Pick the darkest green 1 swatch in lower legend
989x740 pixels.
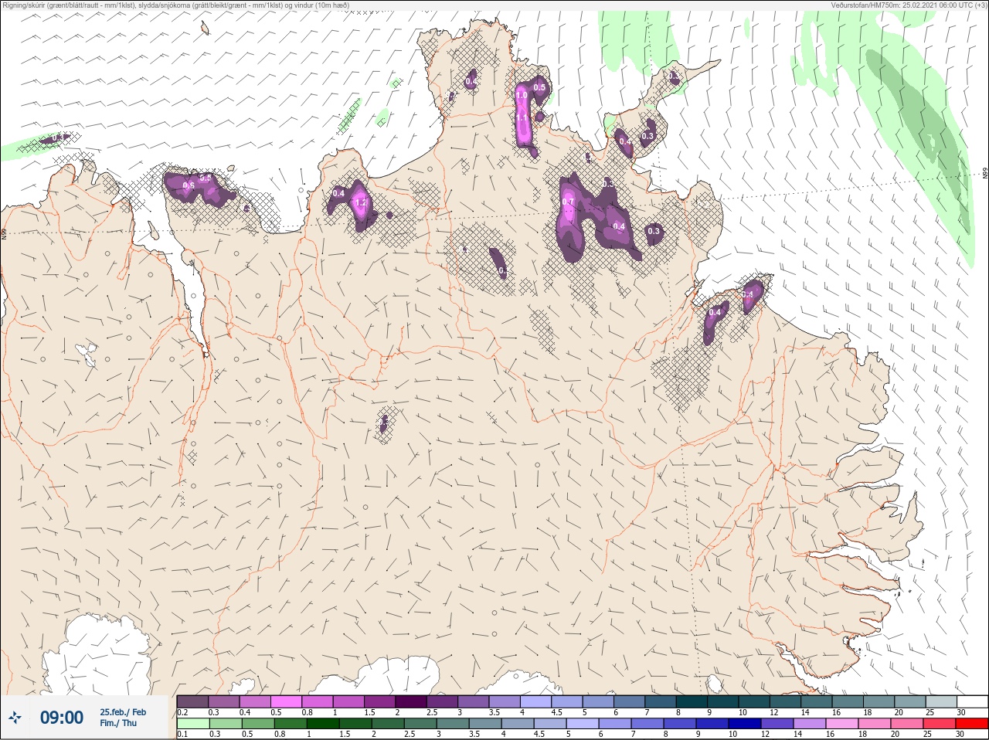322,724
